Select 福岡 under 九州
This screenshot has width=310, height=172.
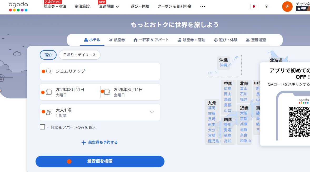pos(212,108)
